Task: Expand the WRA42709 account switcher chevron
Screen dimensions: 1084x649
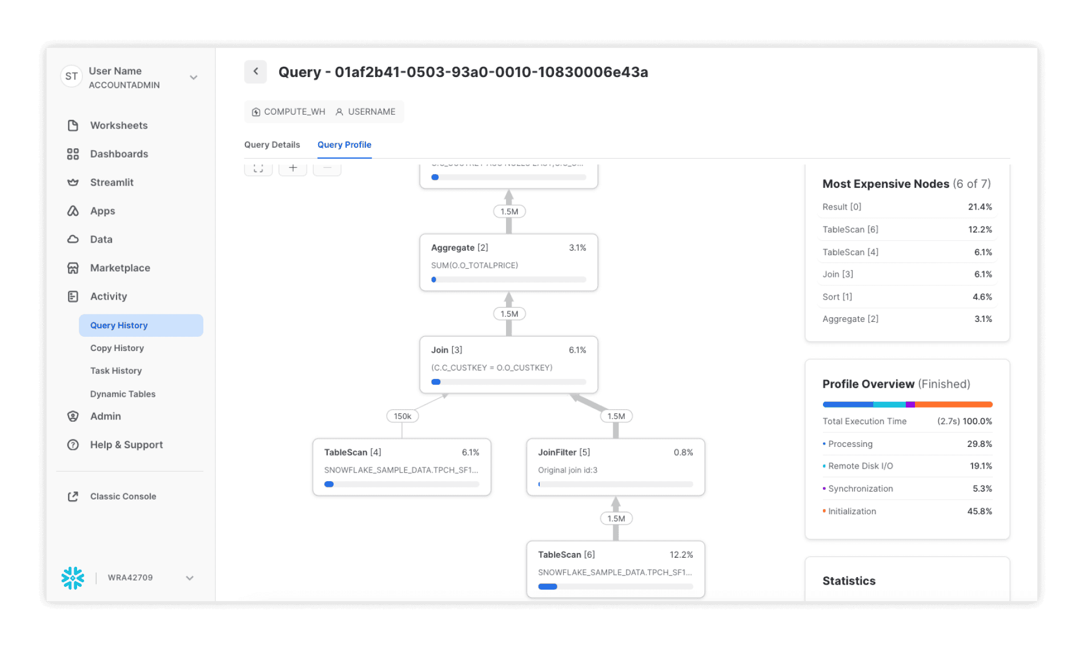Action: 190,578
